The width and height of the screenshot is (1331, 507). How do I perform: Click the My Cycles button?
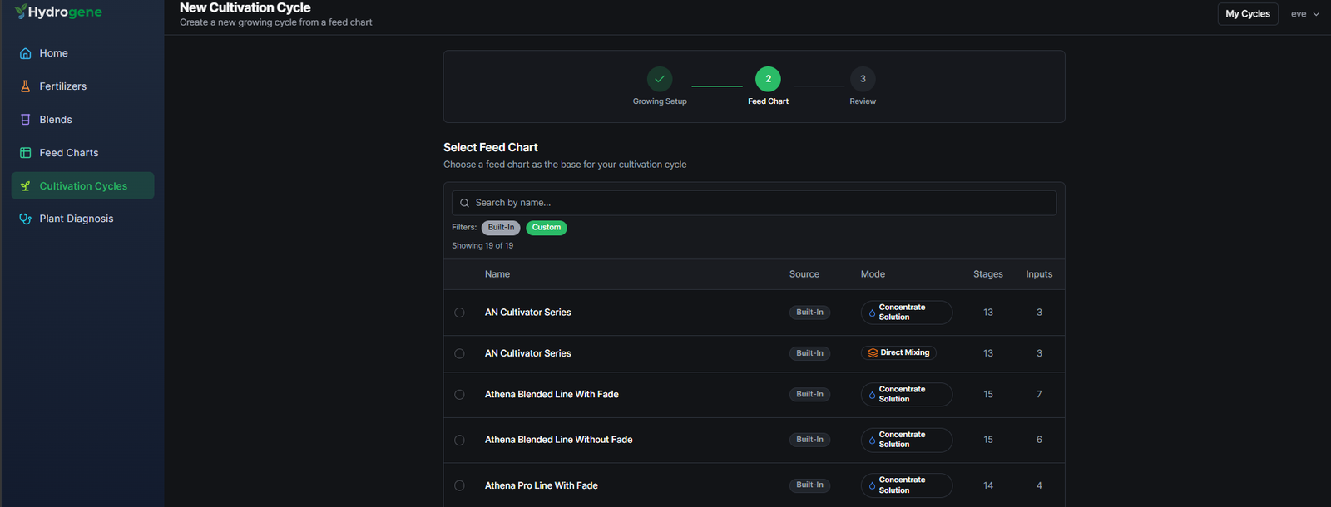point(1248,14)
